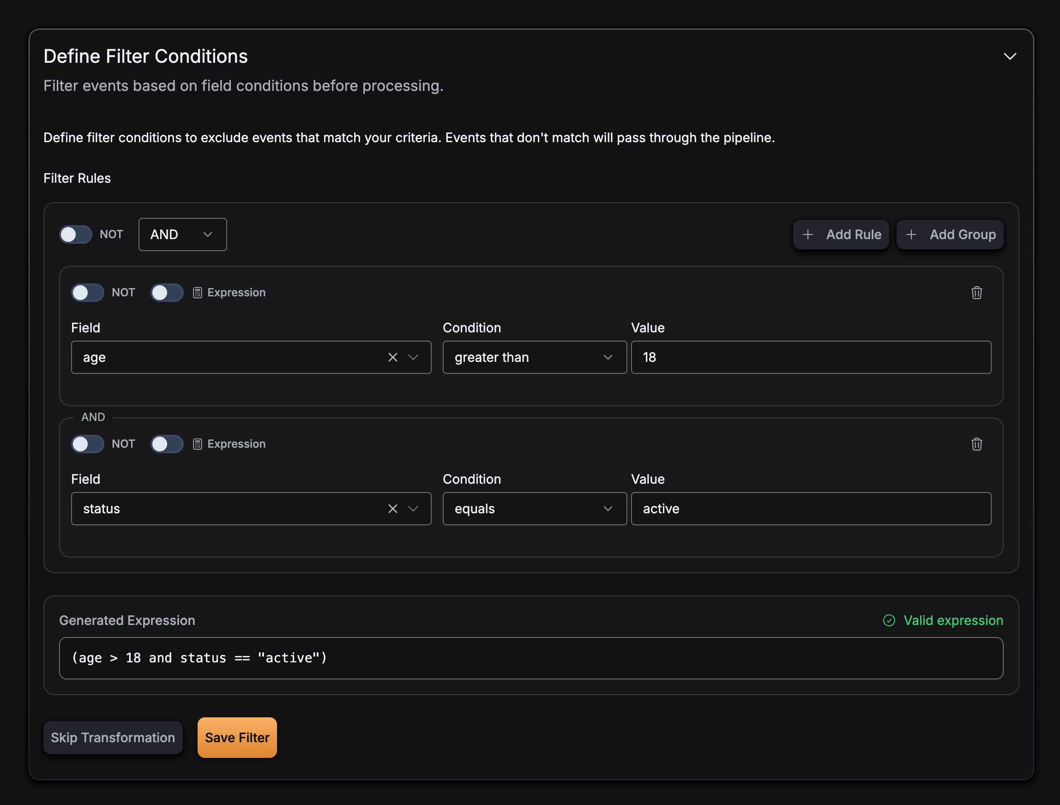
Task: Collapse the Define Filter Conditions panel
Action: click(x=1010, y=56)
